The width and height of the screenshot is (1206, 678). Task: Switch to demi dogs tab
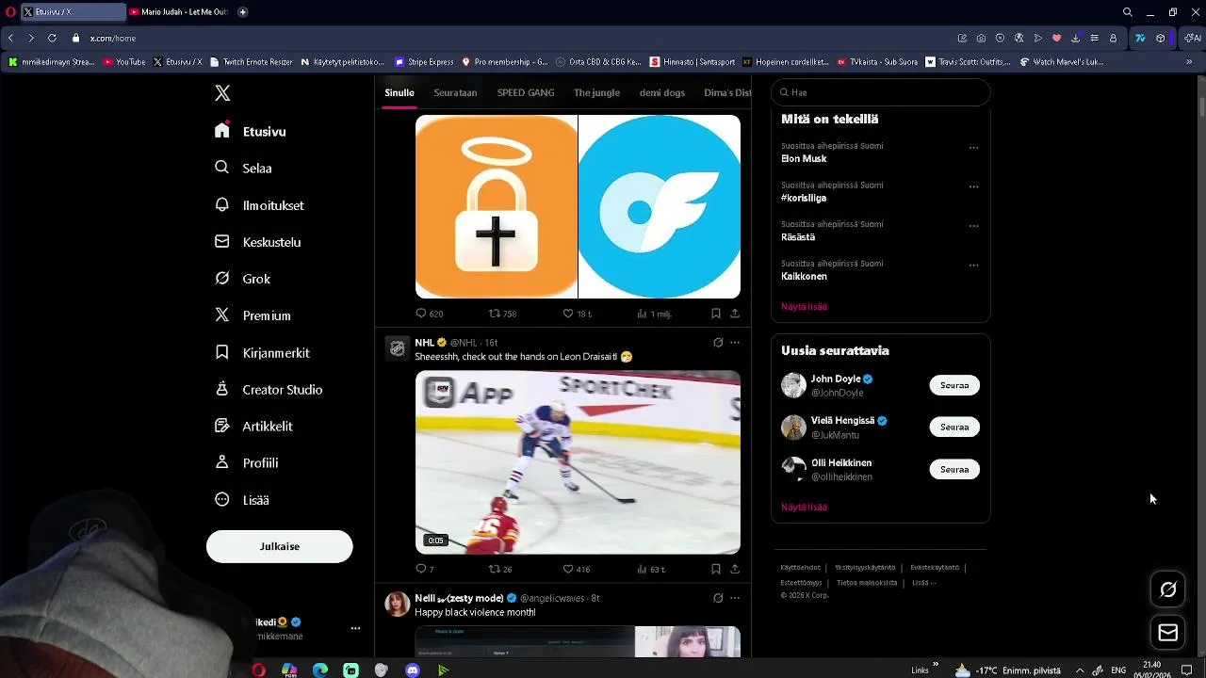click(662, 92)
